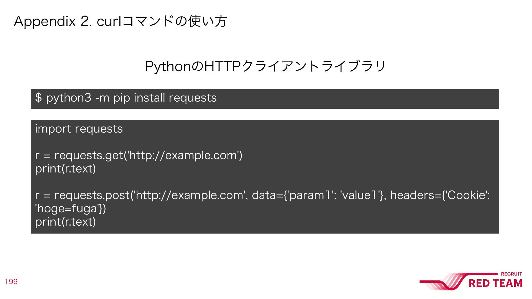Viewport: 532px width, 299px height.
Task: Click the 'import requests' code line
Action: [x=79, y=129]
